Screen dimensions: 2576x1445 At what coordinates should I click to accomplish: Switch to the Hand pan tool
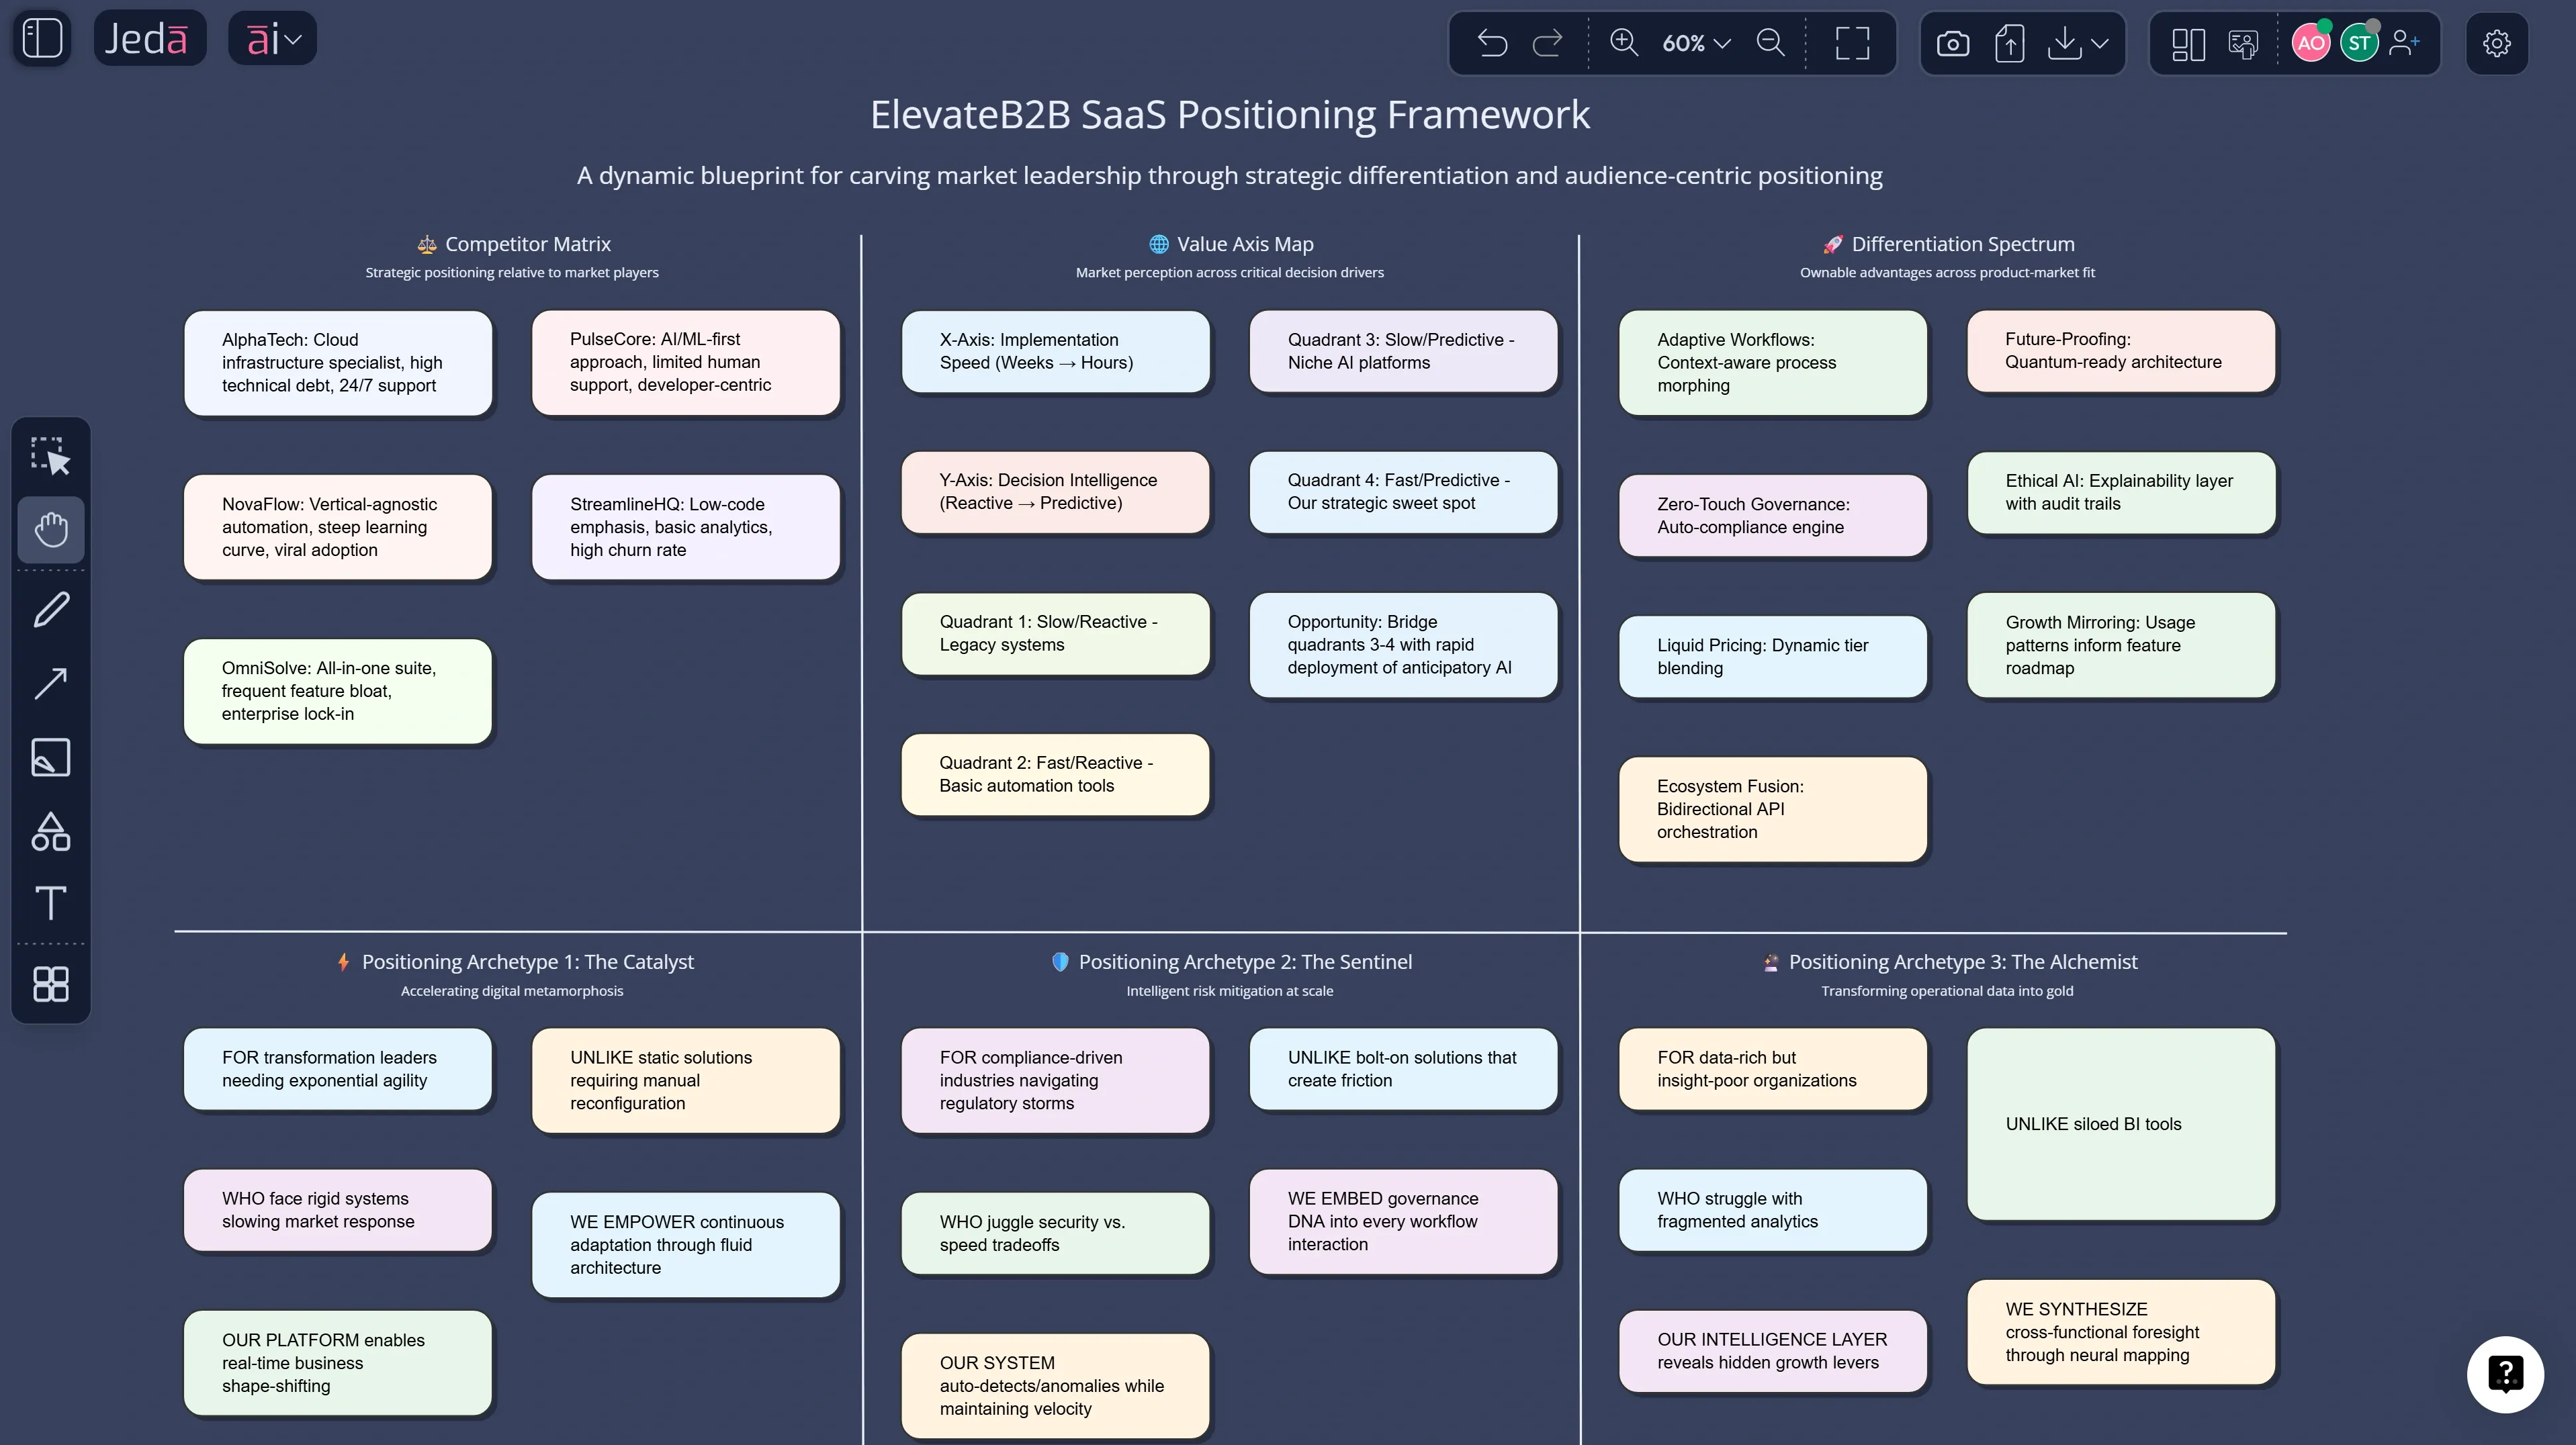[x=50, y=530]
